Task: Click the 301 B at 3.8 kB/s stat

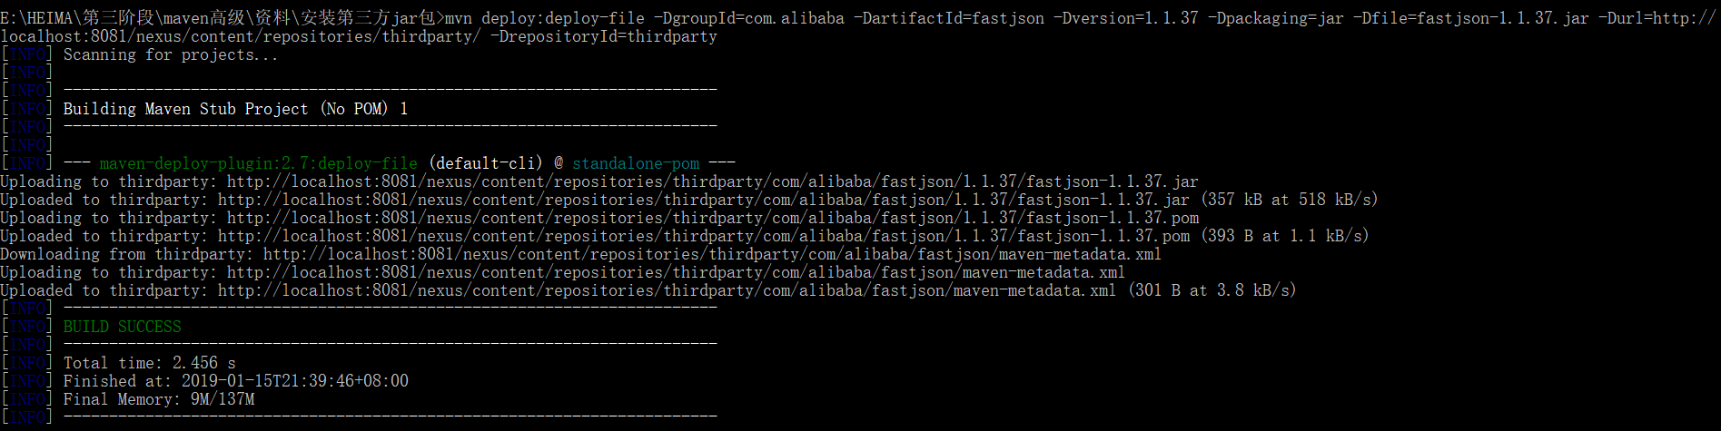Action: click(x=1212, y=290)
